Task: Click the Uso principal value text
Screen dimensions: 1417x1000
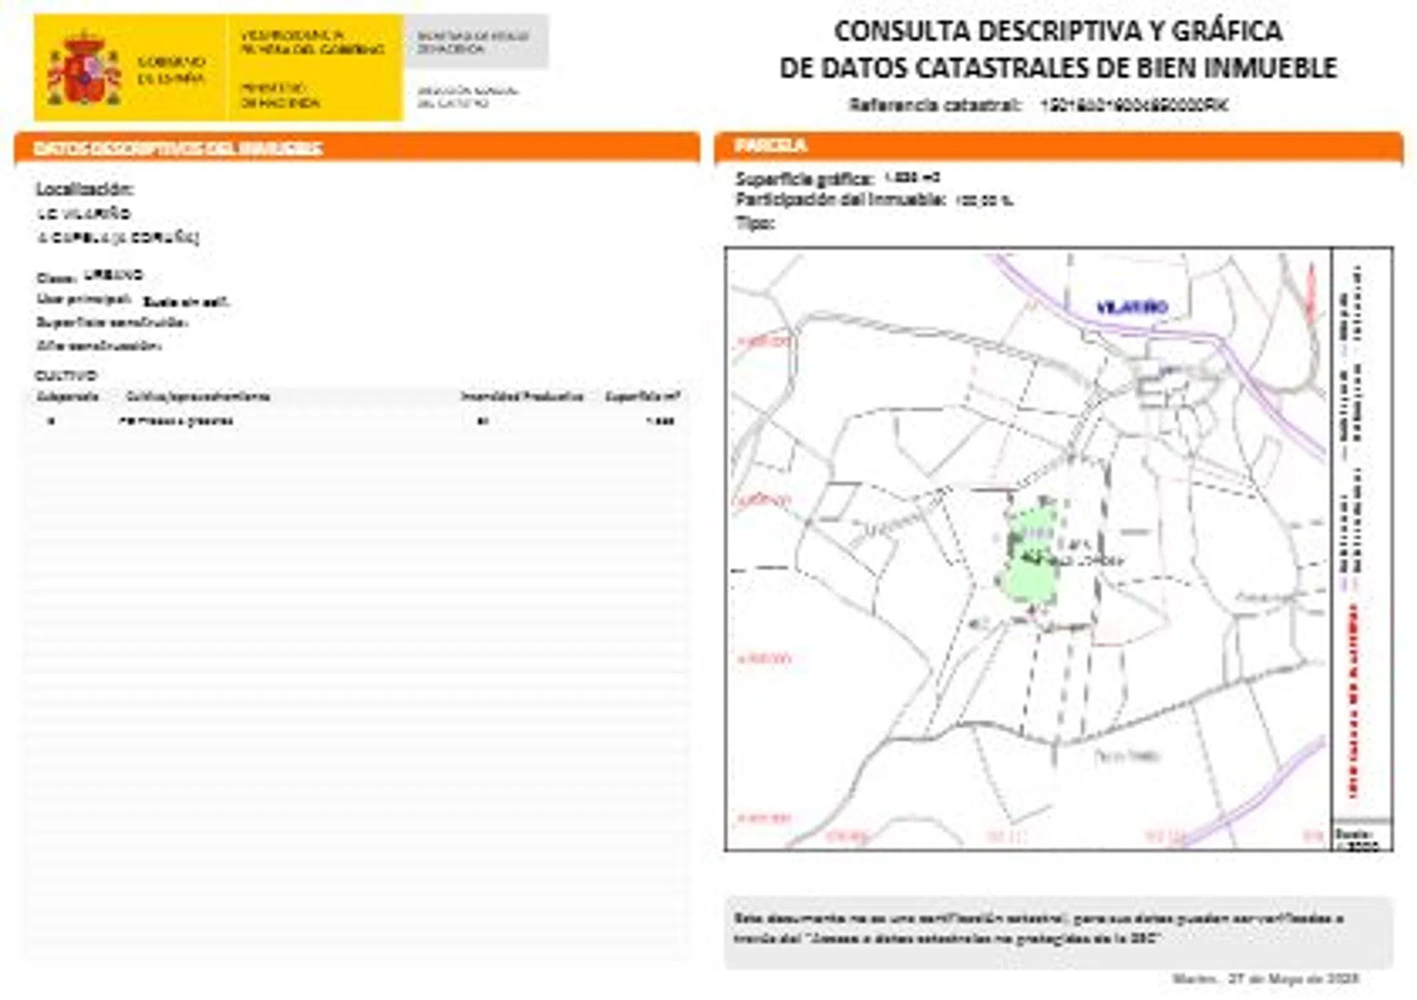Action: (186, 301)
